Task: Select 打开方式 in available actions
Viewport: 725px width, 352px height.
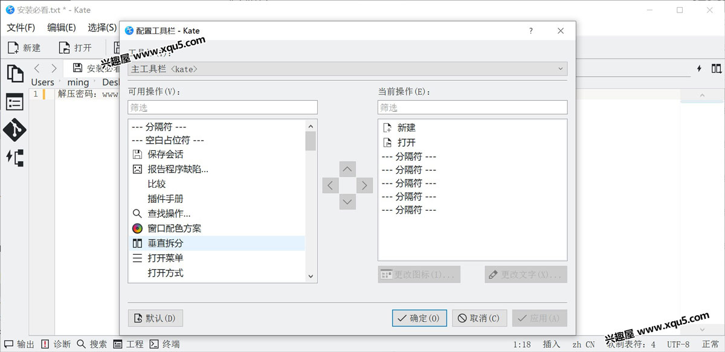Action: click(216, 273)
